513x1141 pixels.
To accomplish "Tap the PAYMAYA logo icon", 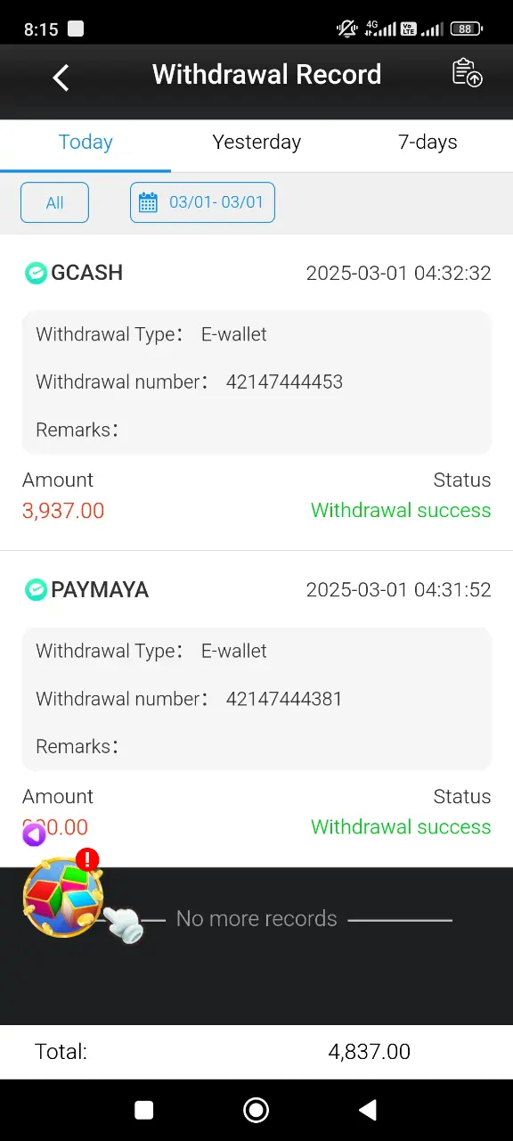I will click(36, 590).
